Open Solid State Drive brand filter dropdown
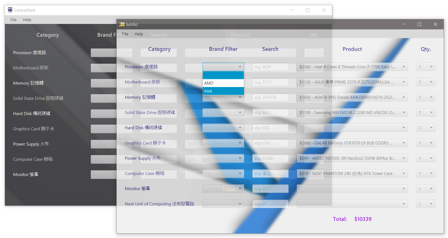The width and height of the screenshot is (448, 238). pos(223,113)
